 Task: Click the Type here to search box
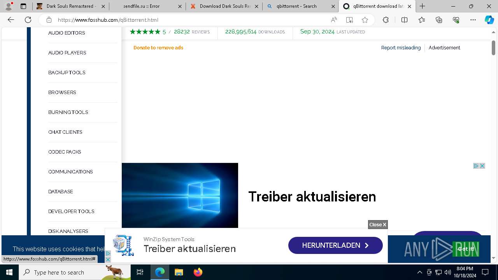click(75, 272)
